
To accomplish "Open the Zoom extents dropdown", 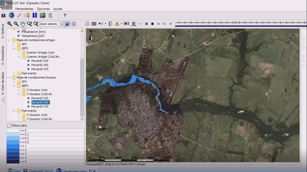I will tap(62, 24).
